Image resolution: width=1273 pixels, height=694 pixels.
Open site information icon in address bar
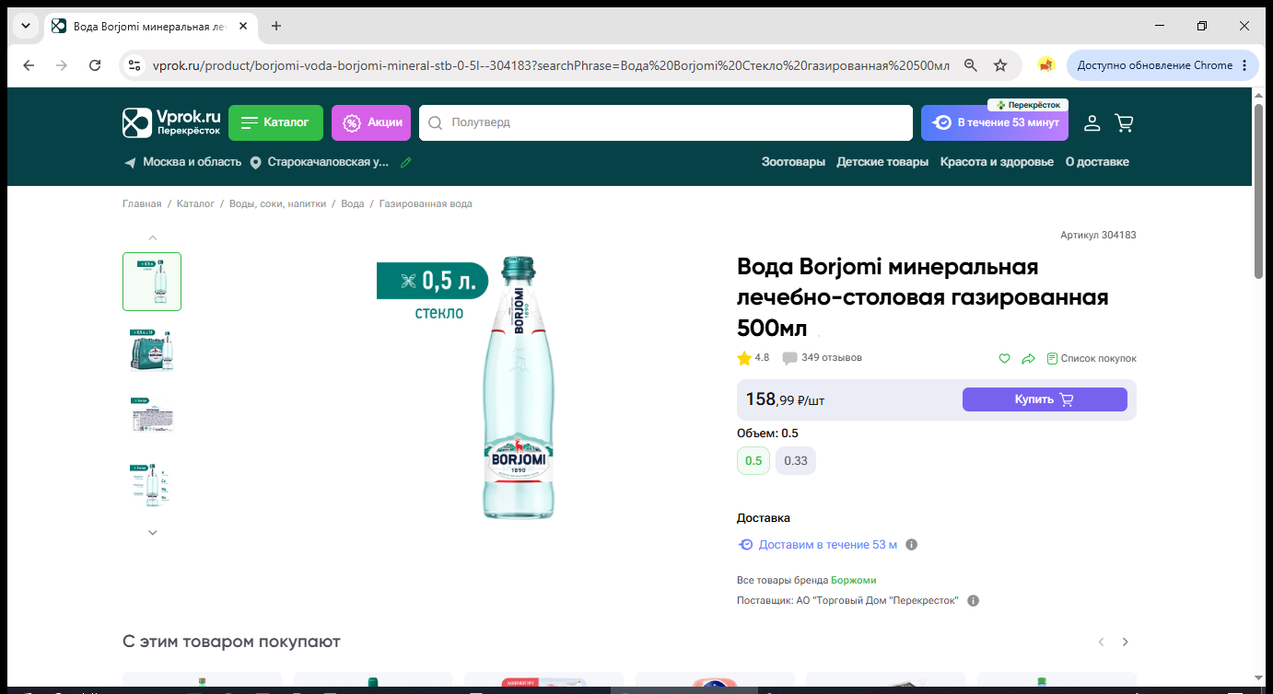pyautogui.click(x=134, y=65)
